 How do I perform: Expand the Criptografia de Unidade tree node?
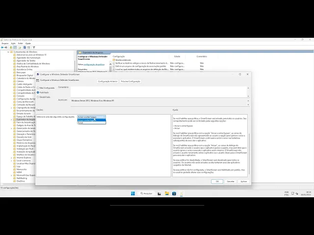click(x=11, y=108)
